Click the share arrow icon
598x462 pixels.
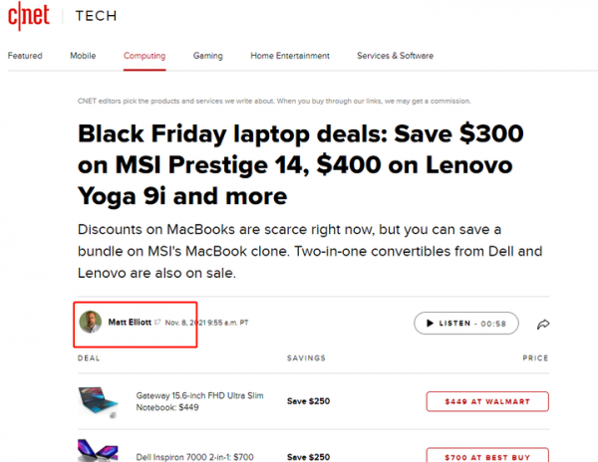click(x=543, y=324)
